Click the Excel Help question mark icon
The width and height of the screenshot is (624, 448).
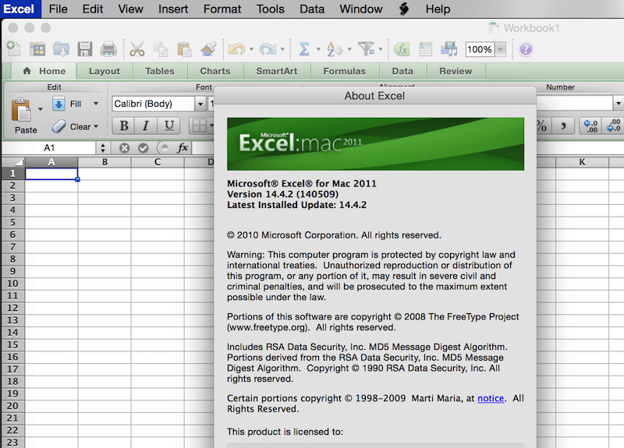526,49
